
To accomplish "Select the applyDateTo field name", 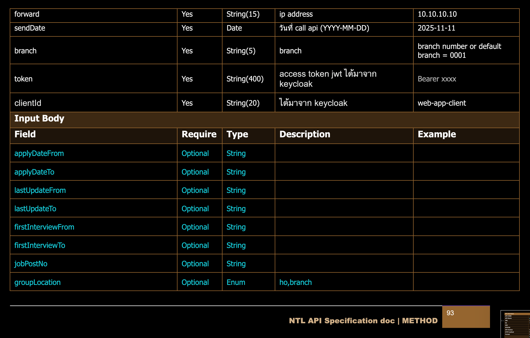I will (x=34, y=172).
